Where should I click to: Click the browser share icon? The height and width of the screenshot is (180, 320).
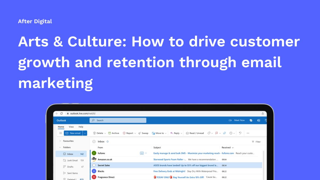pos(263,114)
